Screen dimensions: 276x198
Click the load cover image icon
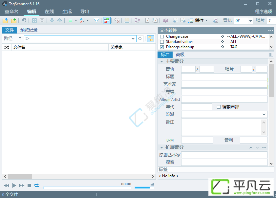(176, 20)
